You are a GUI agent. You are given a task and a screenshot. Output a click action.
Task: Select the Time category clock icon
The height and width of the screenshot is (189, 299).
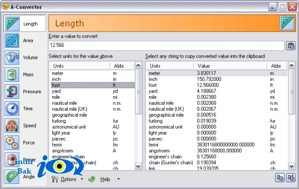[12, 108]
